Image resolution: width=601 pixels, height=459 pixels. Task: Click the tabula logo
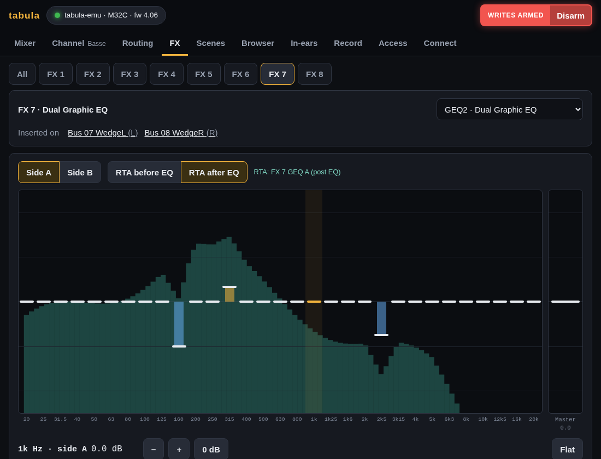pos(24,15)
